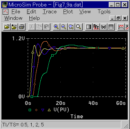Click the Paste toolbar icon
This screenshot has width=130, height=129.
point(46,27)
